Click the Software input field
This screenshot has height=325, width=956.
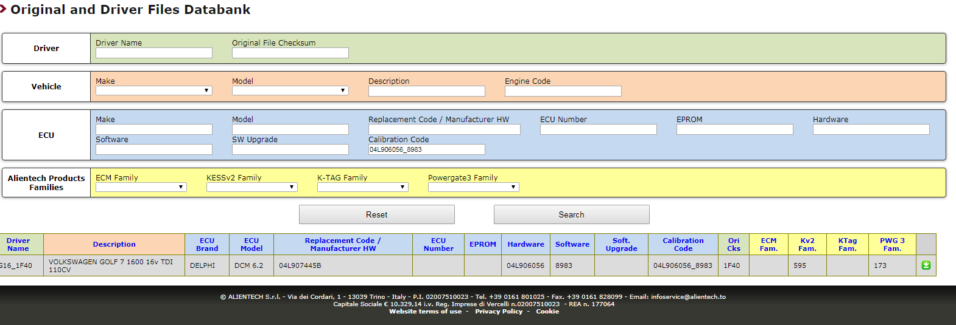point(154,149)
